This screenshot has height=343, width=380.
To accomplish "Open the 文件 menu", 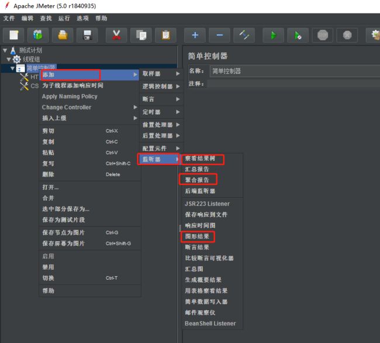I will [9, 18].
